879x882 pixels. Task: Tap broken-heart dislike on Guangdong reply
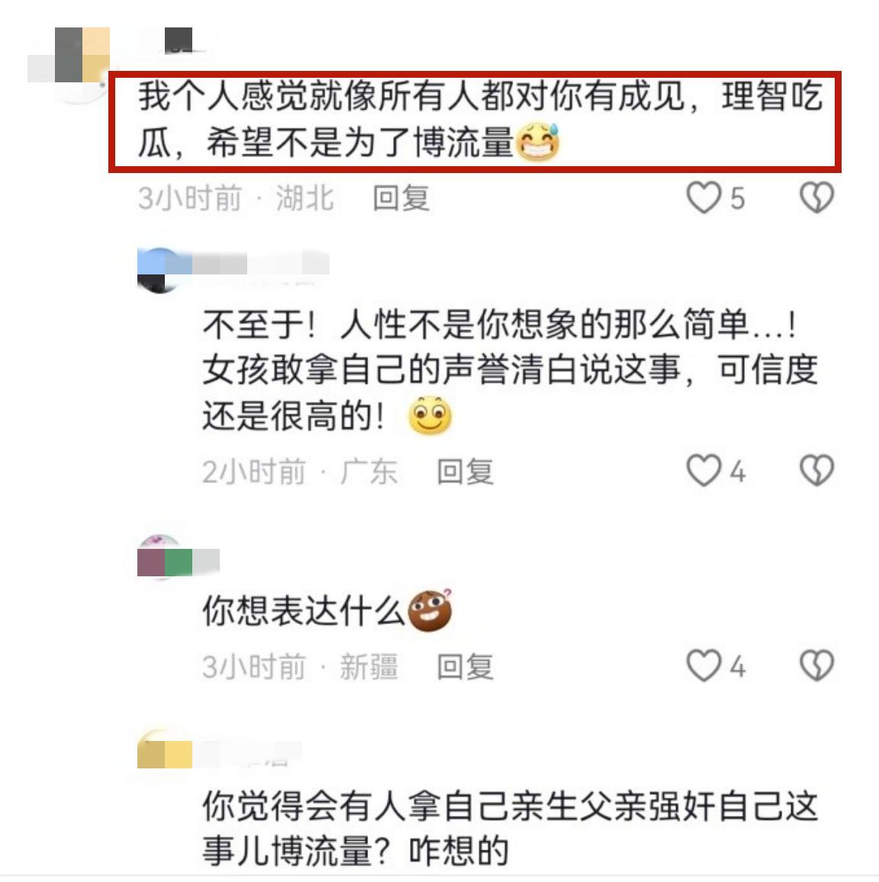click(x=816, y=470)
